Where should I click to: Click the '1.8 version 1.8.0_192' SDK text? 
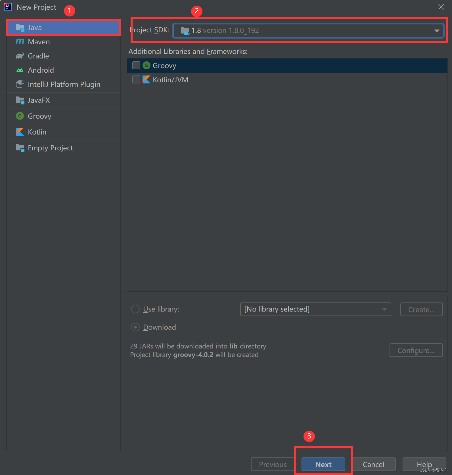click(x=225, y=30)
